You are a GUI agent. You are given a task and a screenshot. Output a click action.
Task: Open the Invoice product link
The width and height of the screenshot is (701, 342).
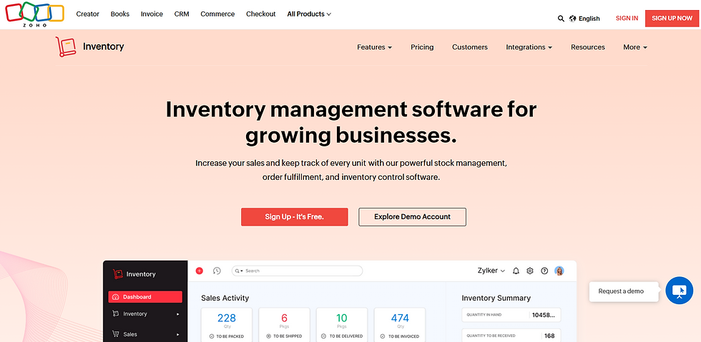pos(152,14)
